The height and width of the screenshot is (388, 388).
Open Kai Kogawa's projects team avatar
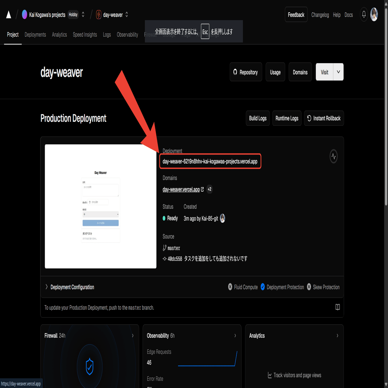(x=24, y=15)
